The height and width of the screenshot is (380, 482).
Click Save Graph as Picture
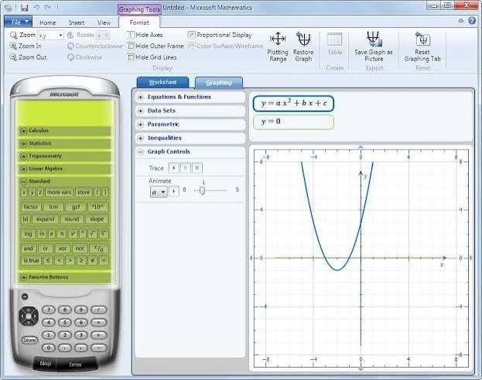click(374, 46)
